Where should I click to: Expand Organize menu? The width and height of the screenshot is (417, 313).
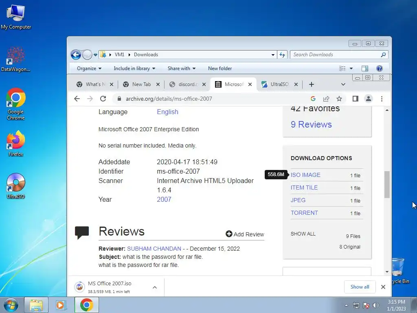coord(89,68)
